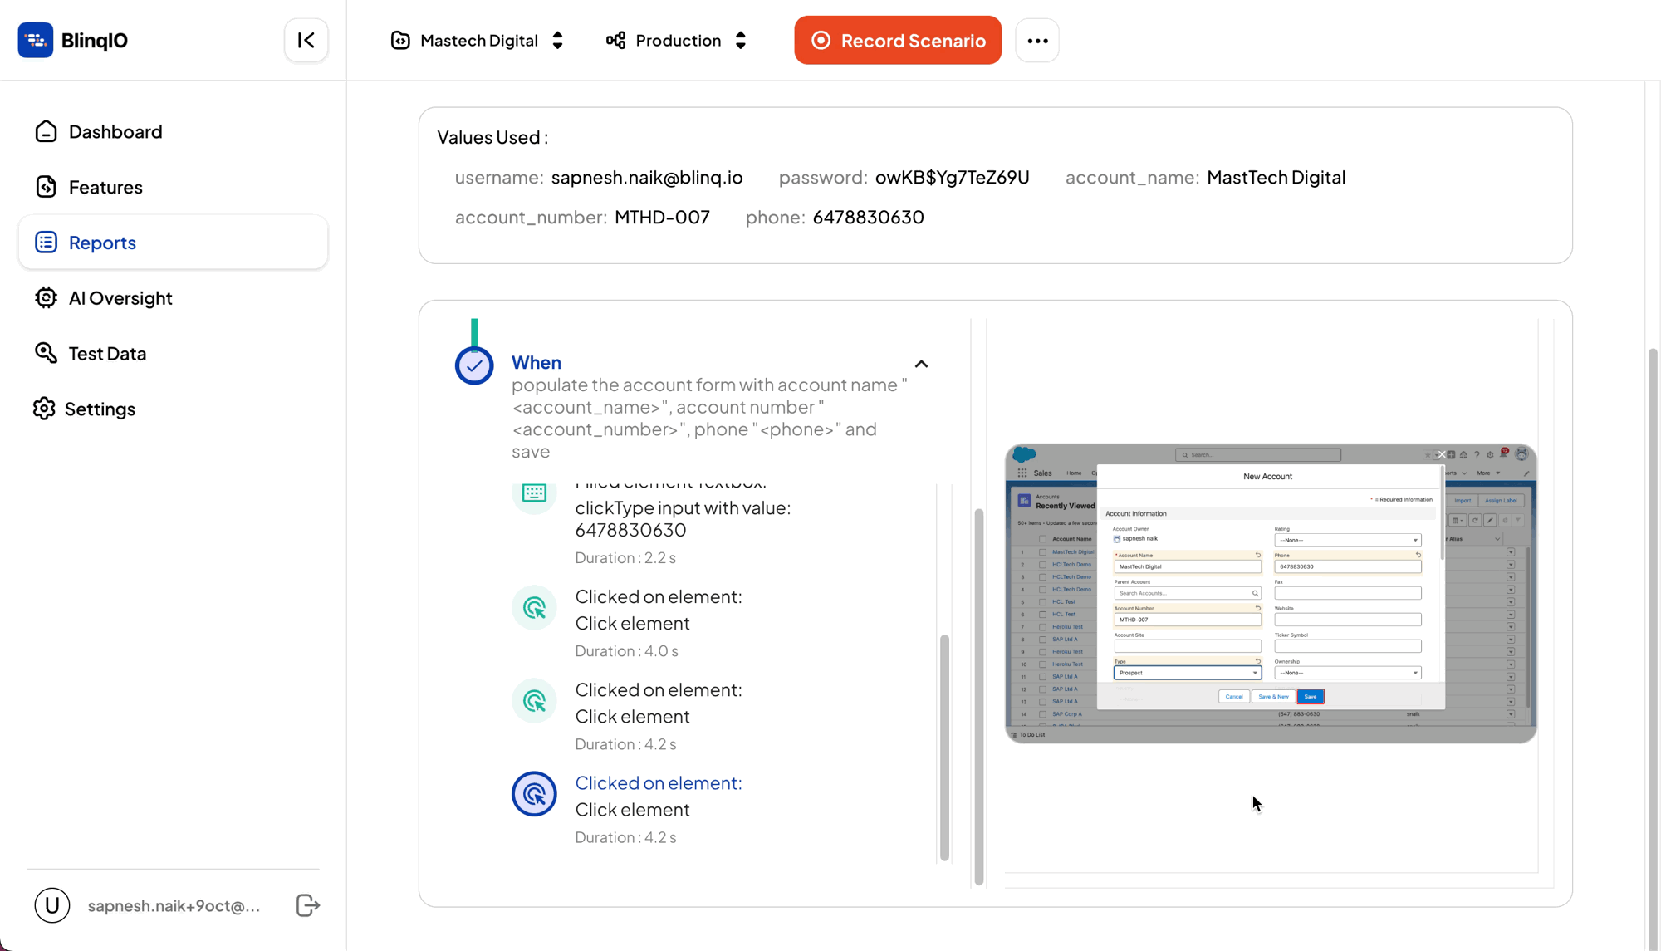Collapse the When step expander

921,364
